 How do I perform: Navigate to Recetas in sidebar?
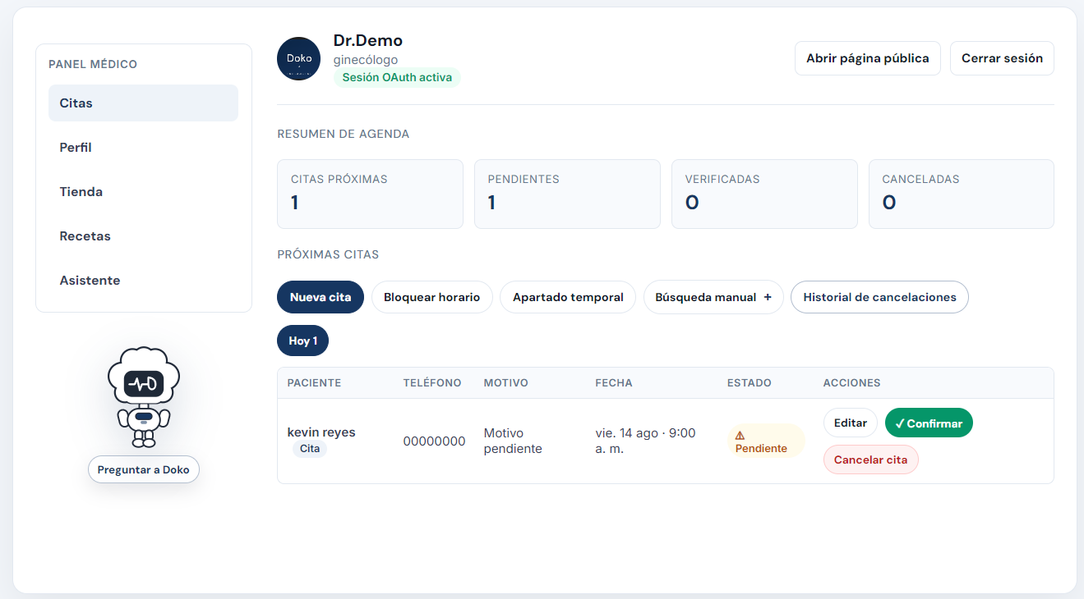pyautogui.click(x=143, y=236)
